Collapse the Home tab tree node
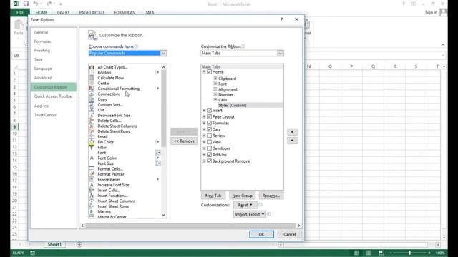 [204, 71]
